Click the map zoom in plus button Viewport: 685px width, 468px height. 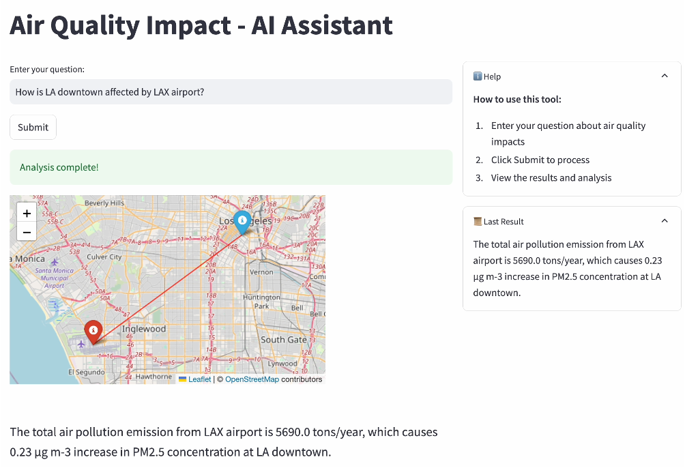click(x=27, y=214)
